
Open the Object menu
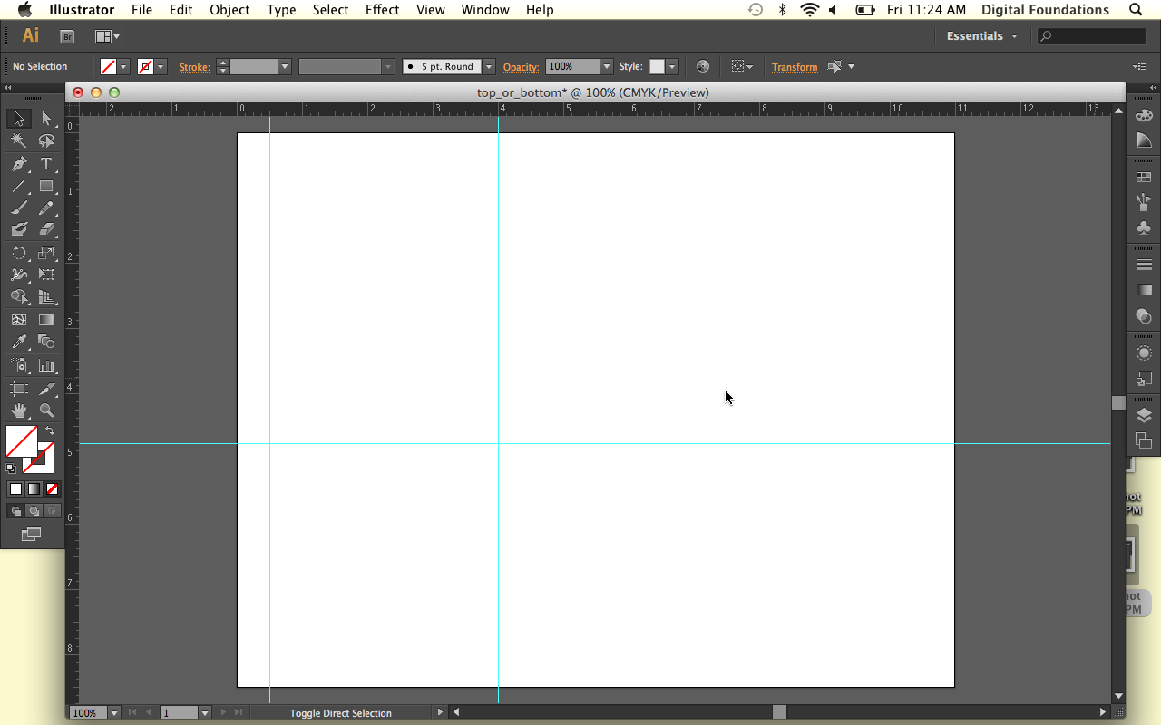pos(229,10)
